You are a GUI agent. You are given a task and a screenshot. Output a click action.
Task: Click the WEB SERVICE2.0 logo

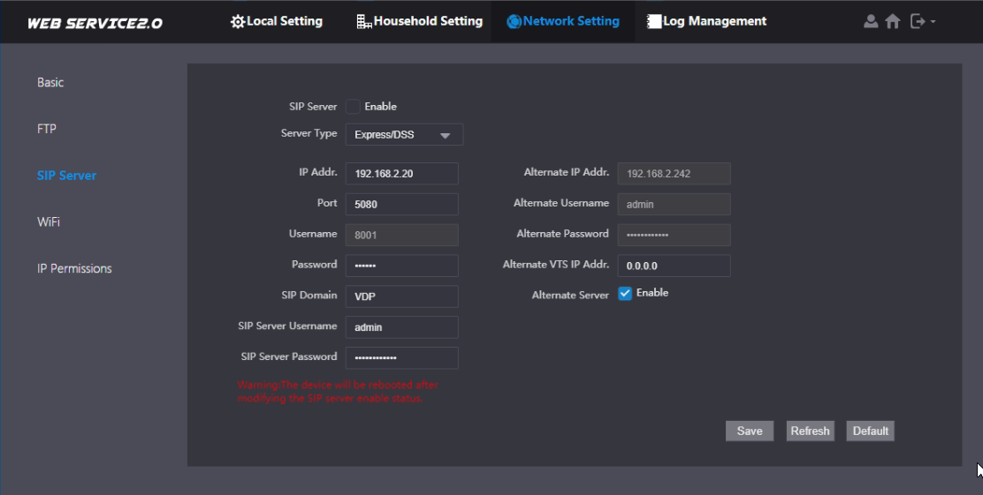click(95, 23)
